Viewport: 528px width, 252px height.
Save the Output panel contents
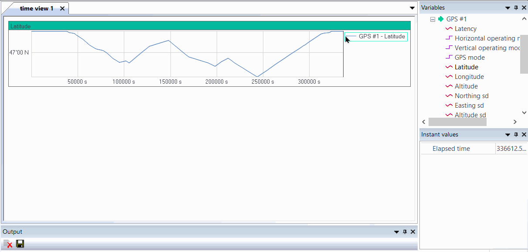[20, 244]
